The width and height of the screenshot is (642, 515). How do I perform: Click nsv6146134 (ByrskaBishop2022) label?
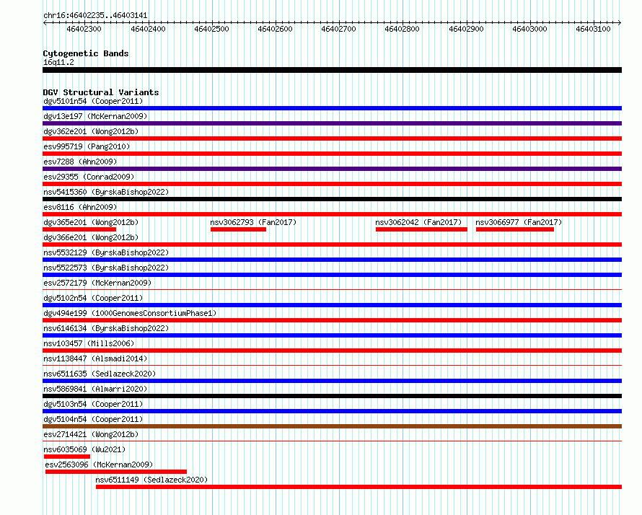click(x=106, y=328)
